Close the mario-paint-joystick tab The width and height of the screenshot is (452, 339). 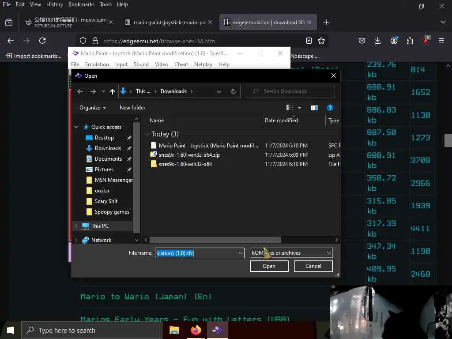click(210, 22)
